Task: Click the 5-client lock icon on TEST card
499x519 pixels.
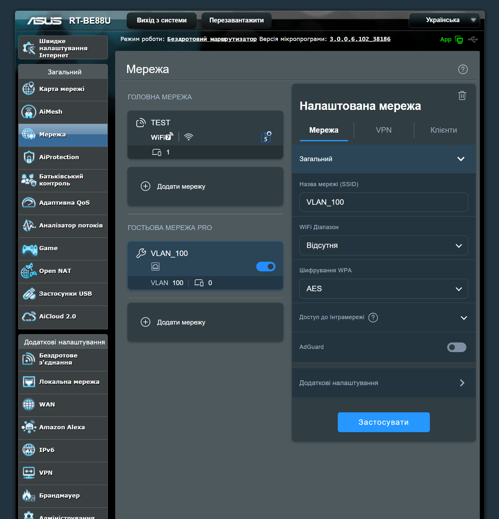Action: tap(266, 137)
